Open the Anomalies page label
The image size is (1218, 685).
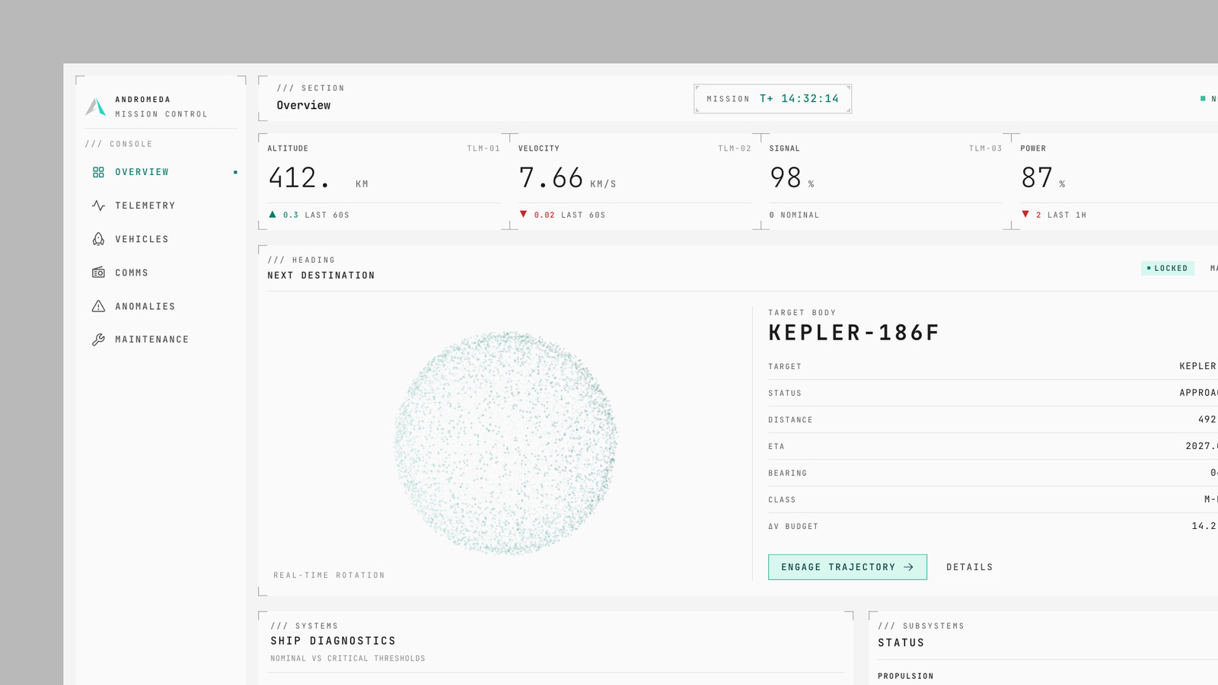coord(145,306)
